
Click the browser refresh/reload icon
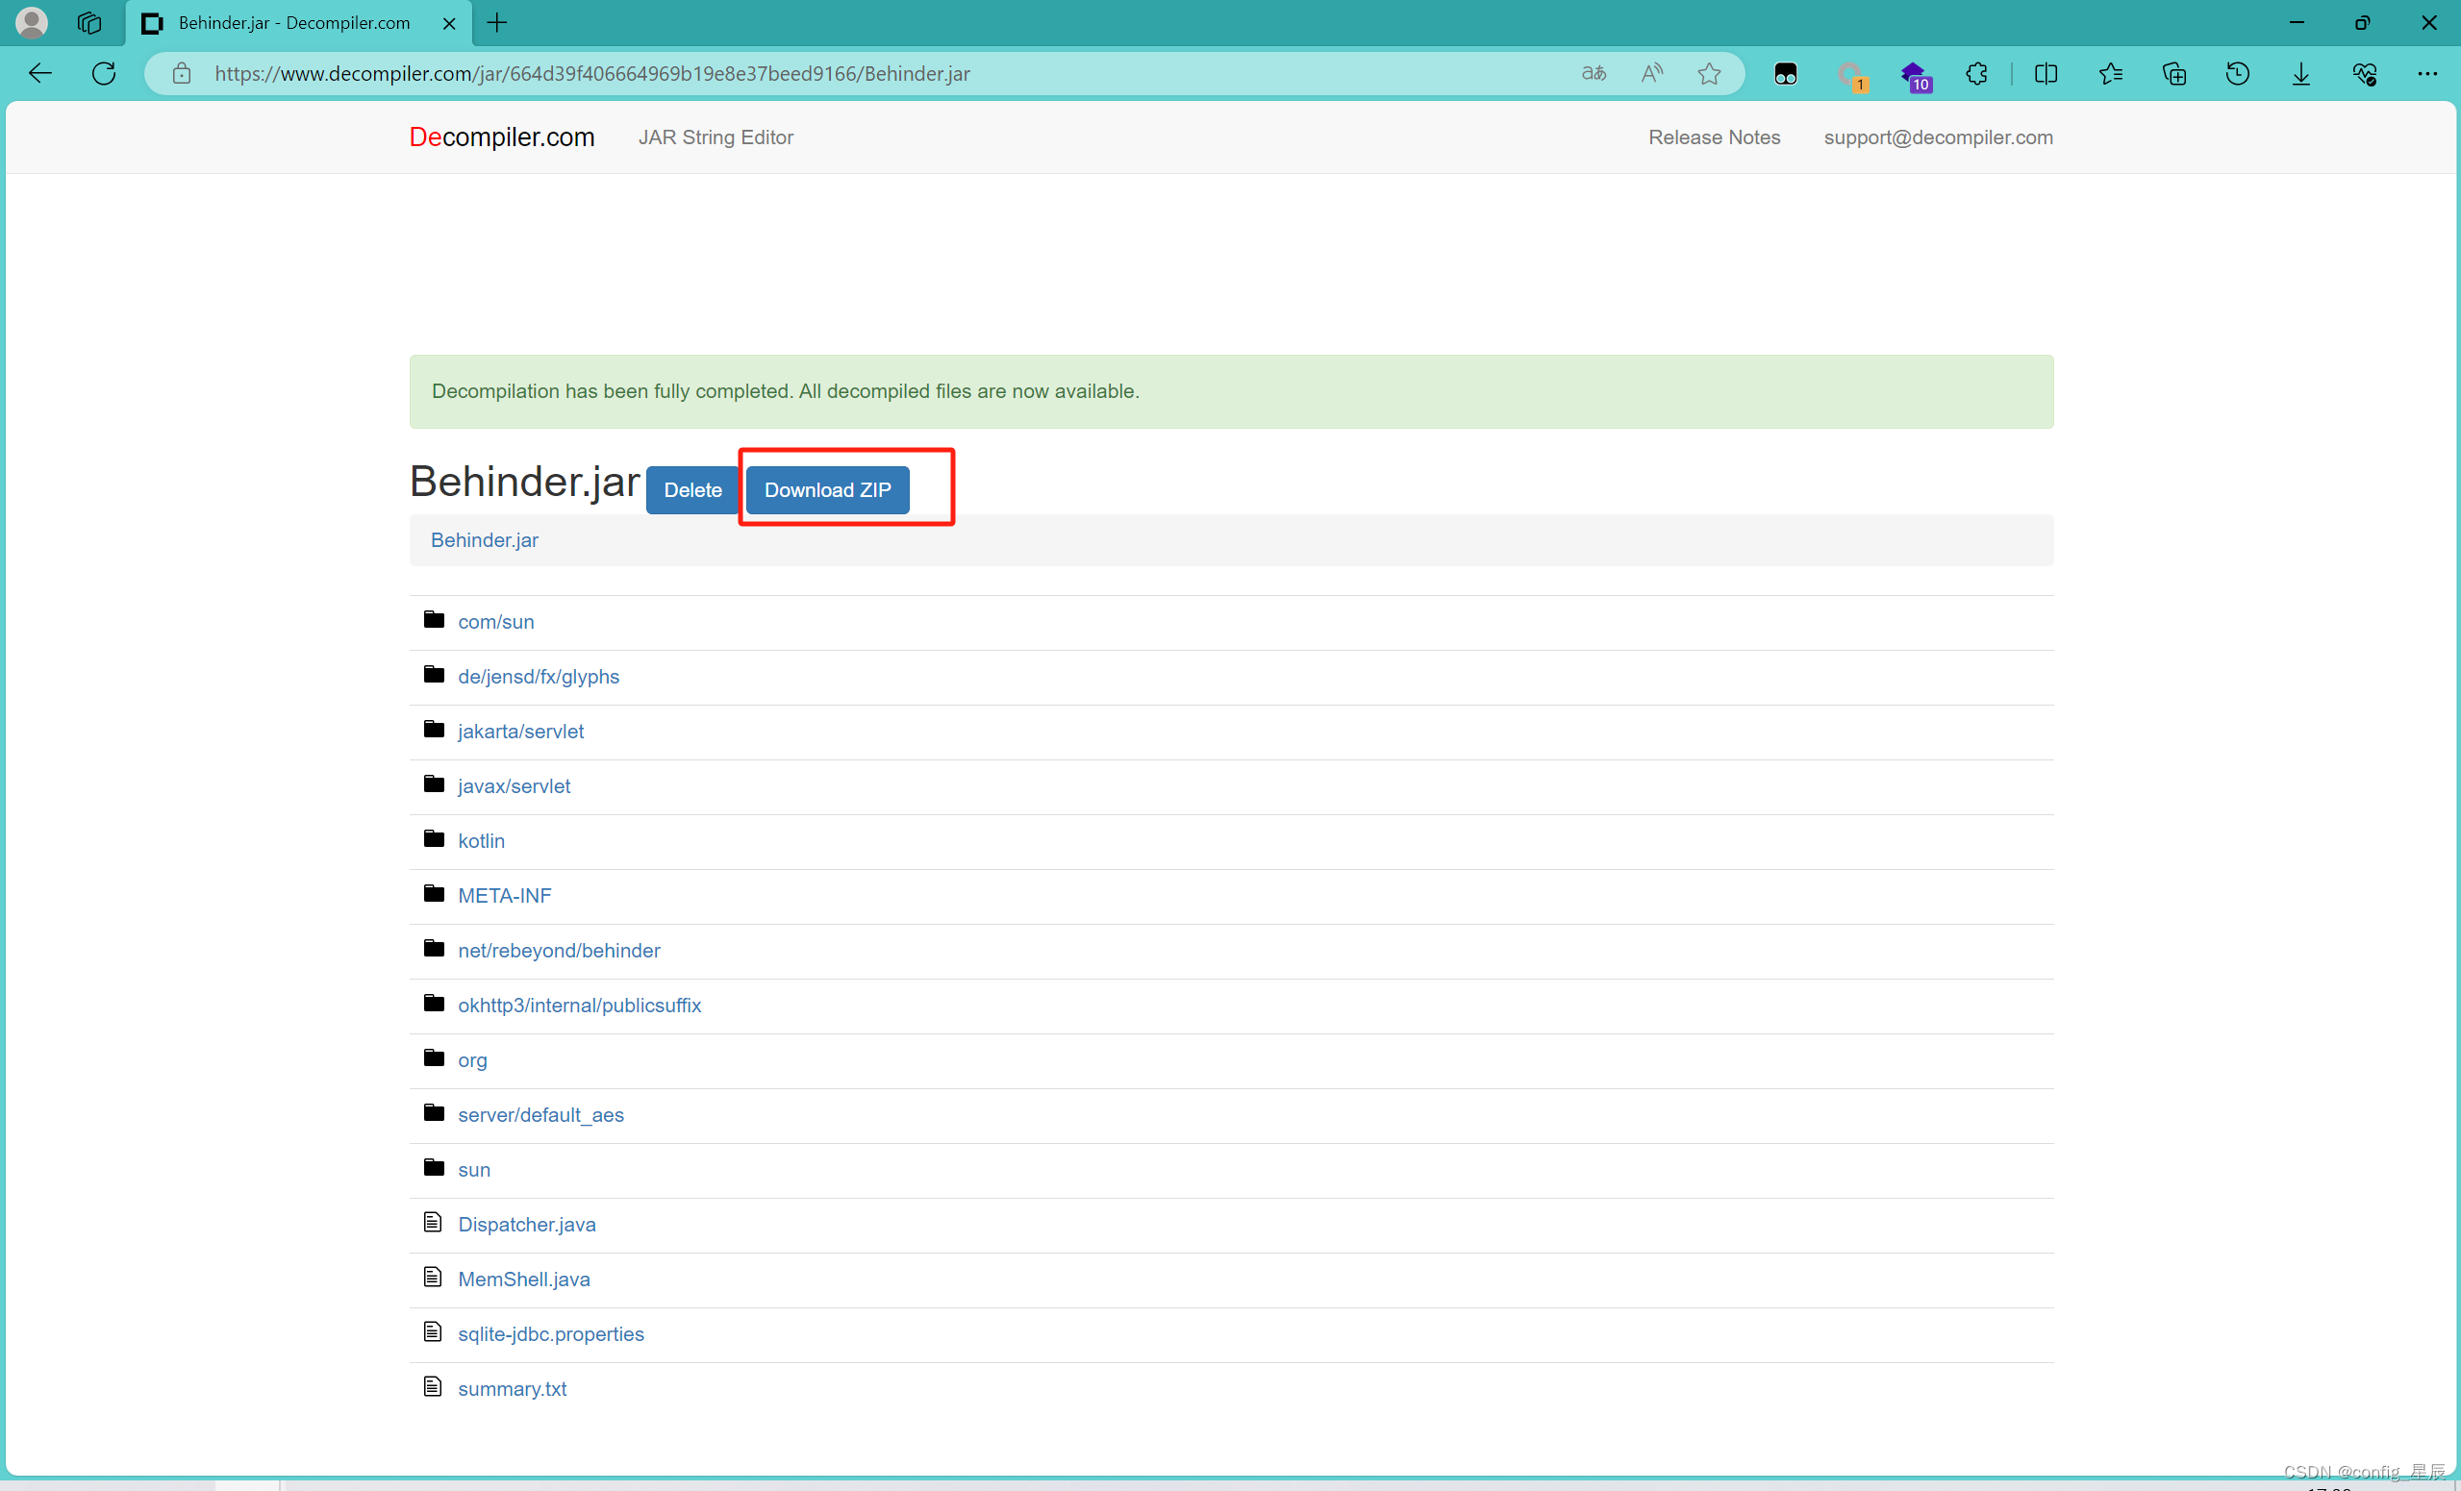pos(106,74)
